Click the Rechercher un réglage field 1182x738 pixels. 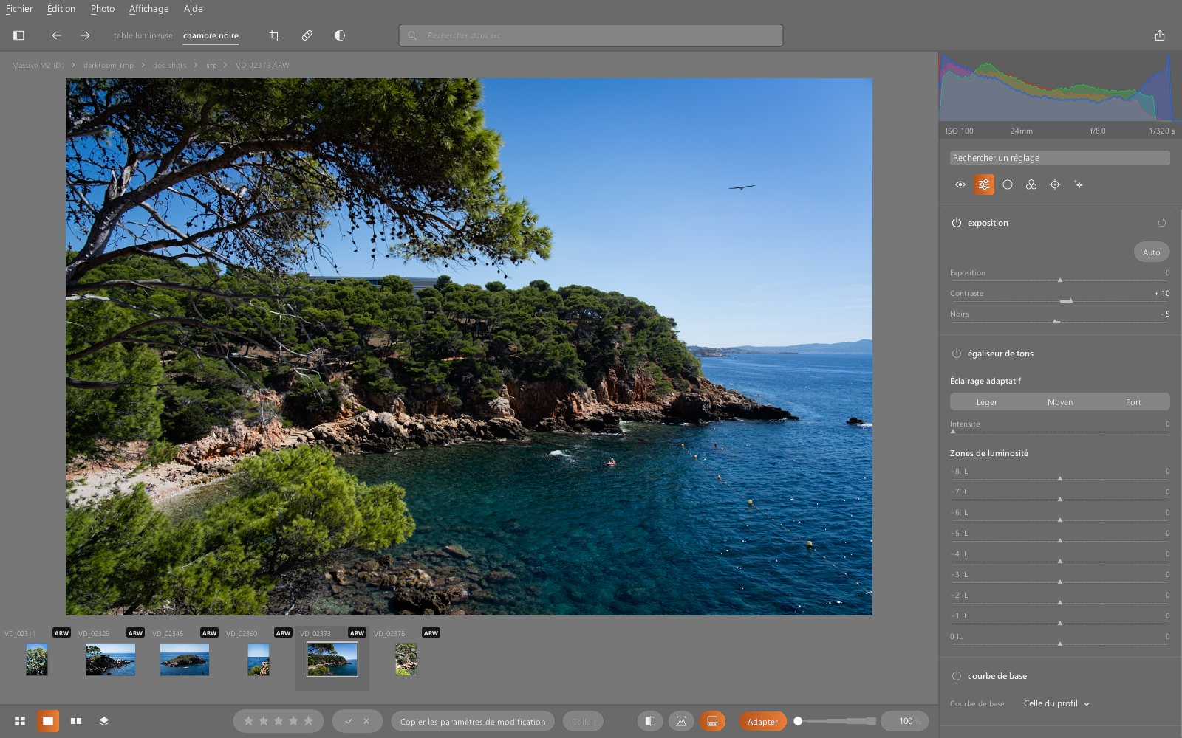pos(1060,158)
